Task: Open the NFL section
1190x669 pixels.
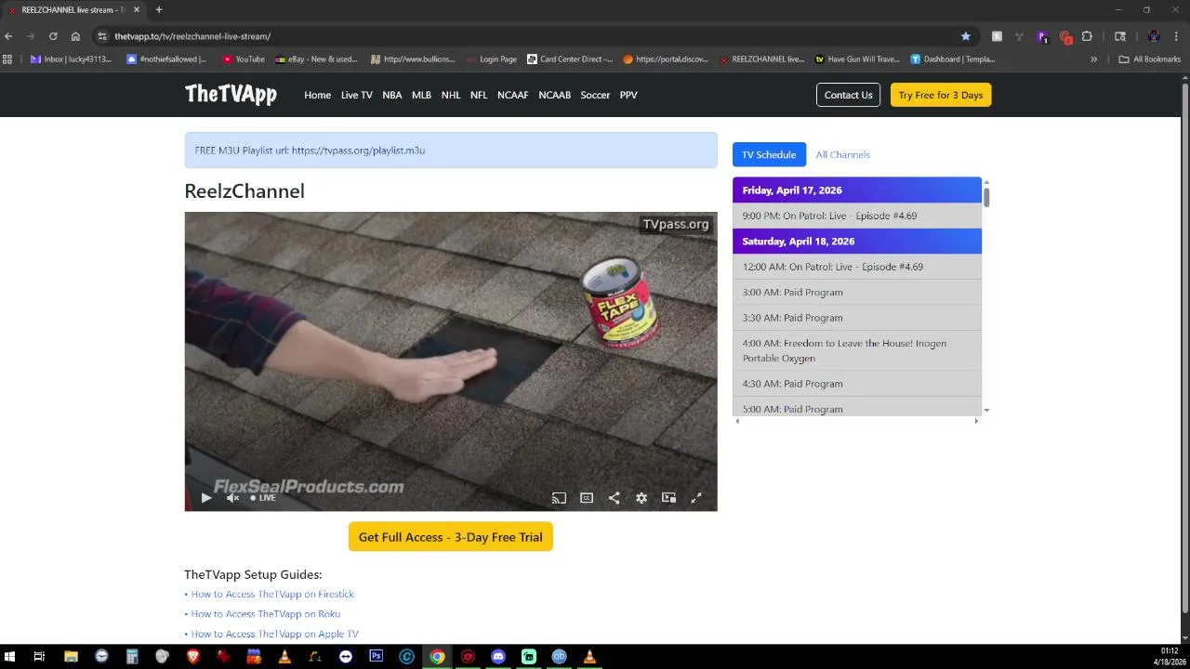Action: pos(479,95)
